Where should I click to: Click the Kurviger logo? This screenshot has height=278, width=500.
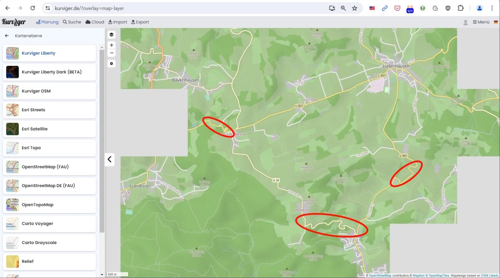click(x=14, y=22)
